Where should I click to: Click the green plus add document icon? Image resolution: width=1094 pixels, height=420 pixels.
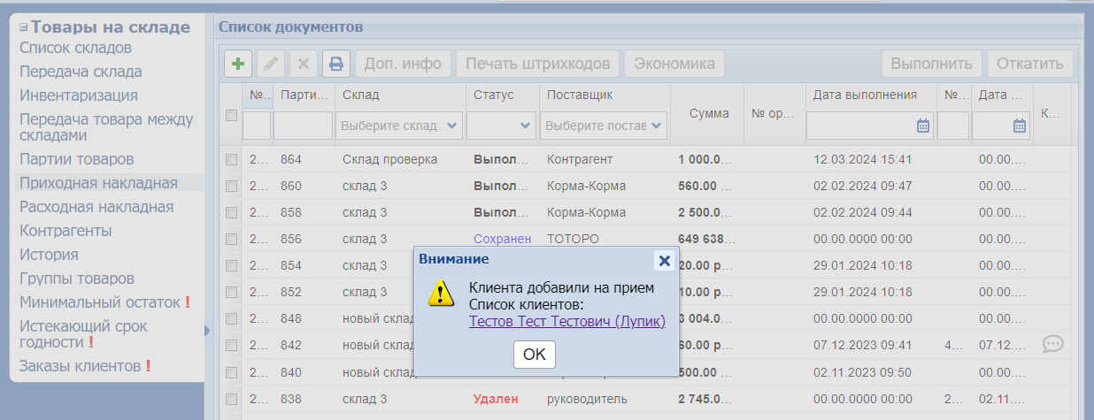[x=238, y=64]
